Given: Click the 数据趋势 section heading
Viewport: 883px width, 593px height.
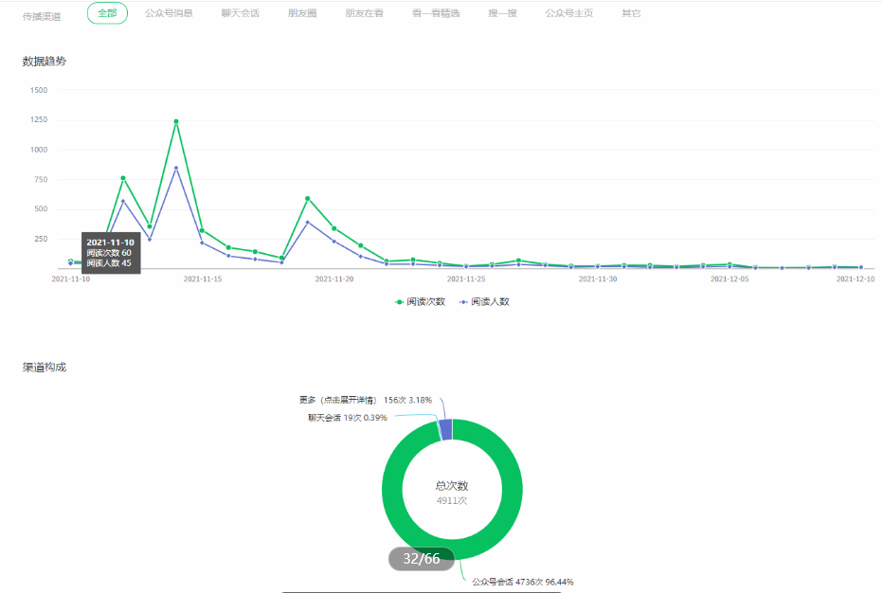Looking at the screenshot, I should click(x=45, y=62).
